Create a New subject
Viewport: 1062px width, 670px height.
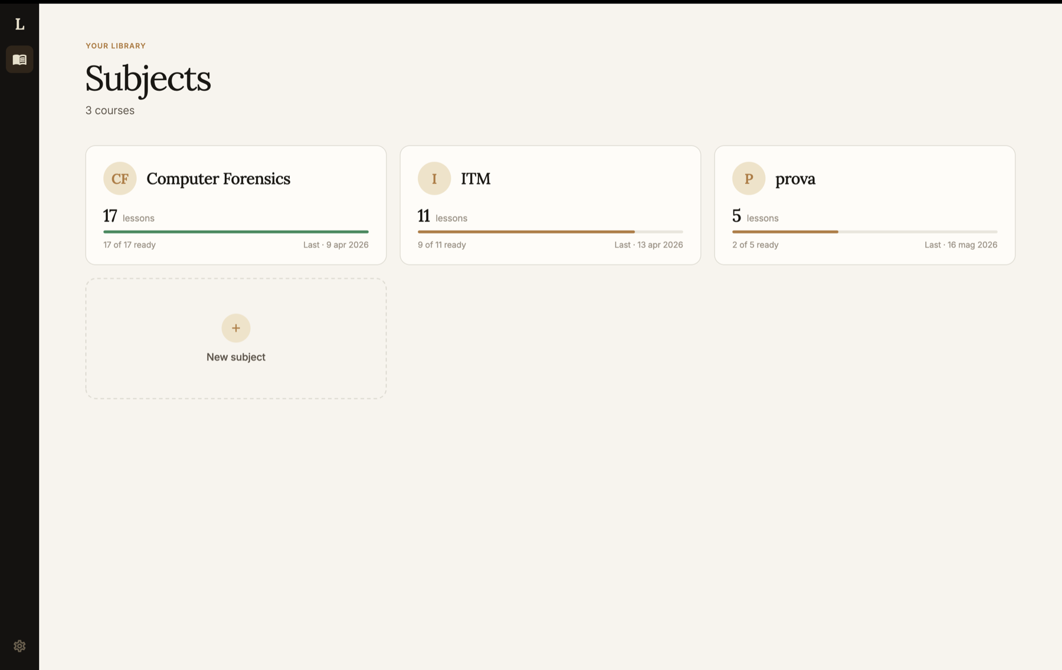point(236,339)
